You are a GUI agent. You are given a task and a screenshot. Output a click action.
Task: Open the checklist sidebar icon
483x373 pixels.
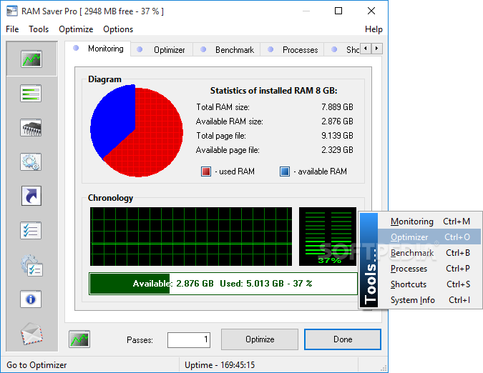pyautogui.click(x=31, y=230)
